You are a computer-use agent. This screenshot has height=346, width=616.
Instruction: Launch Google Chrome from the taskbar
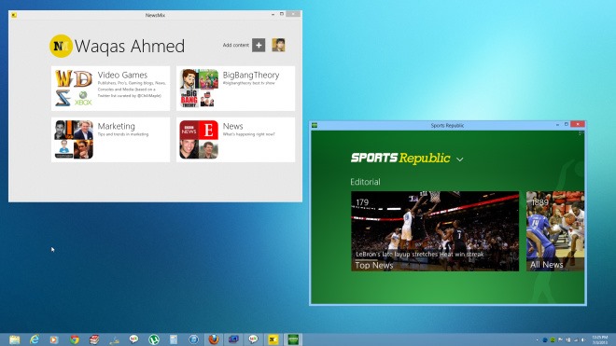[x=75, y=339]
